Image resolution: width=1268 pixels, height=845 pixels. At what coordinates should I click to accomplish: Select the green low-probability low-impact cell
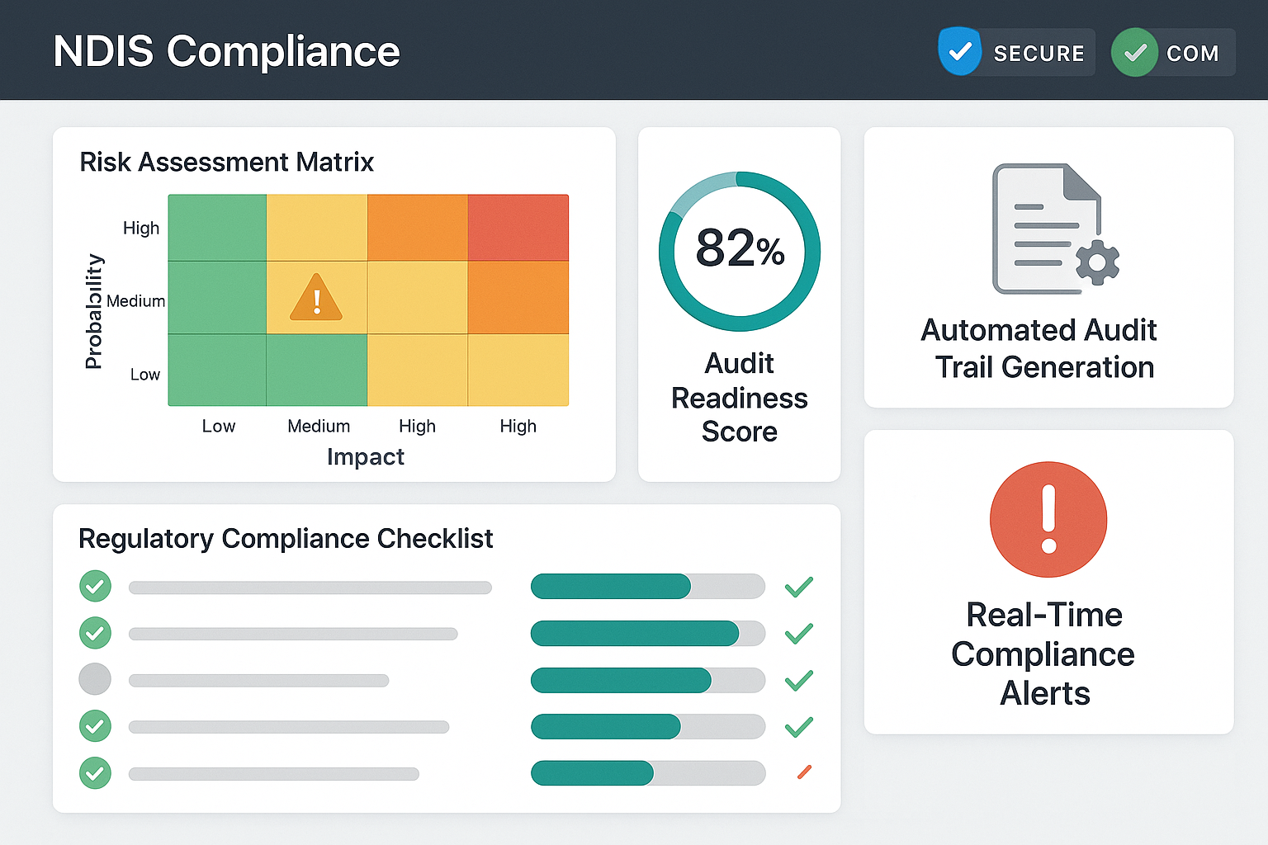tap(217, 370)
